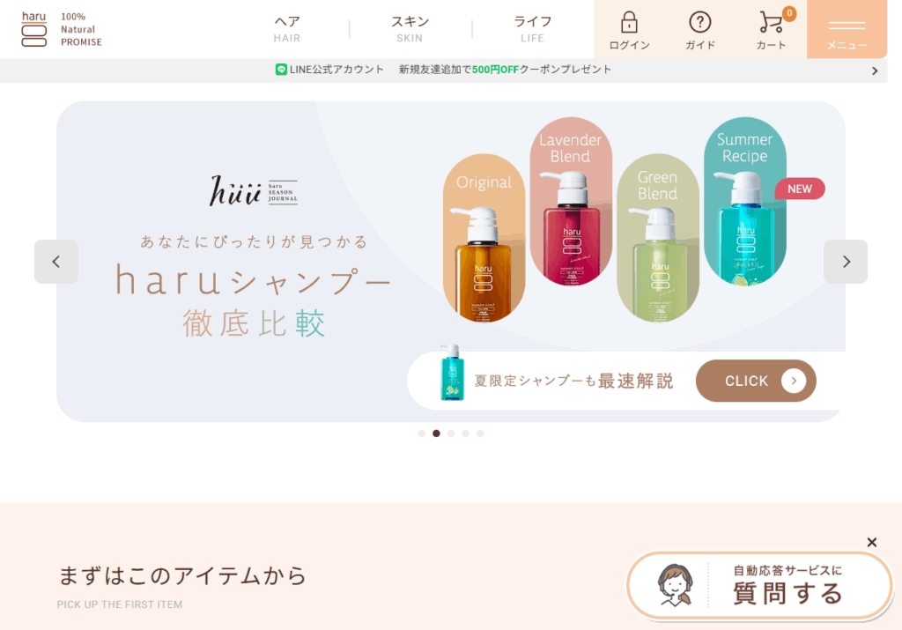Image resolution: width=902 pixels, height=630 pixels.
Task: Click the LINE公式アカウント coupon link
Action: pos(443,70)
